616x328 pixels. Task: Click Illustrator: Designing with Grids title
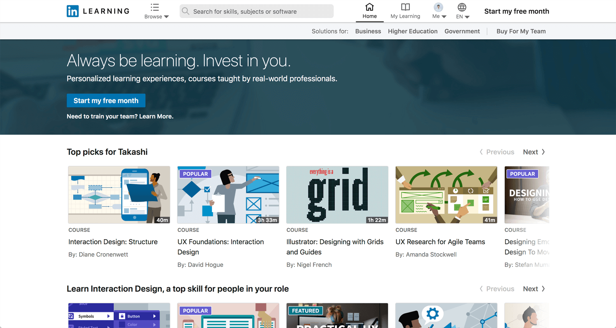tap(335, 247)
